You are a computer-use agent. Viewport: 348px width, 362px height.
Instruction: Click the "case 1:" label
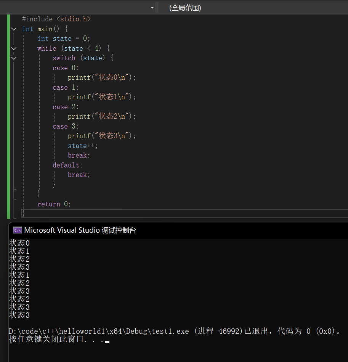click(x=66, y=87)
